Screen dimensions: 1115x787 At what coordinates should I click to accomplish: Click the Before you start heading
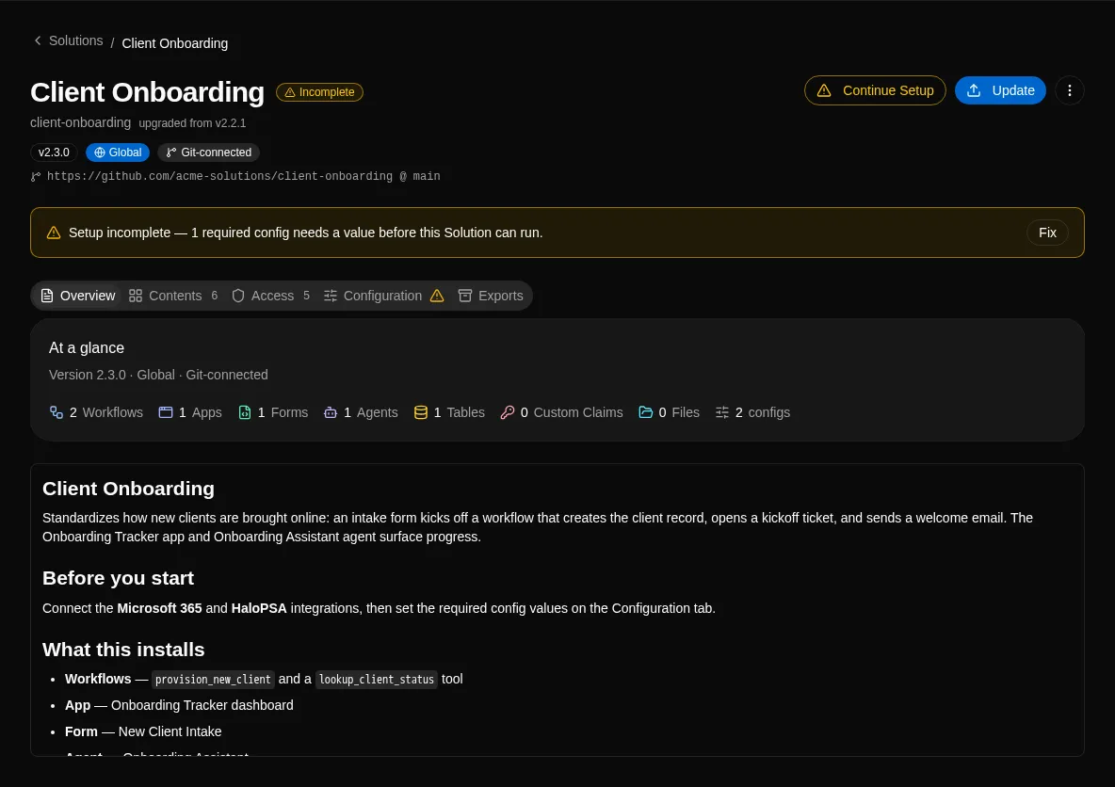point(118,578)
